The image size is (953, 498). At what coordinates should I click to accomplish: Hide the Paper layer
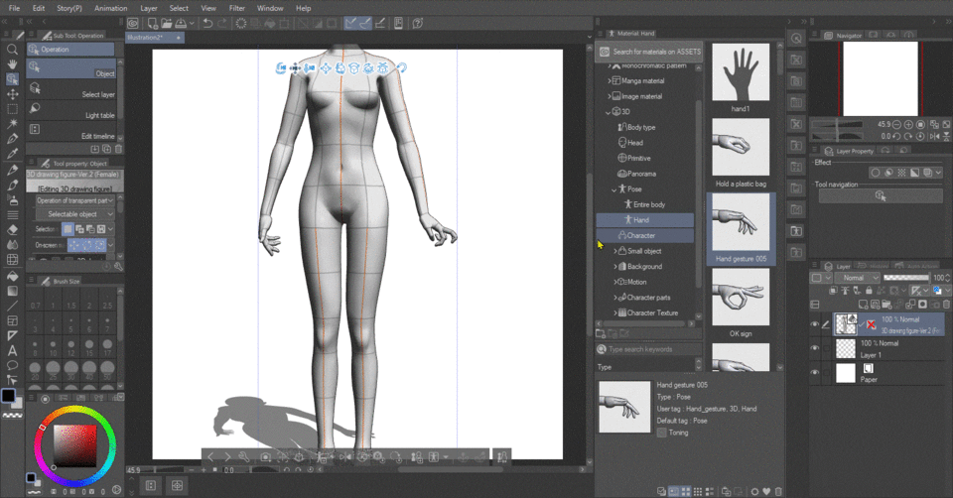(815, 373)
